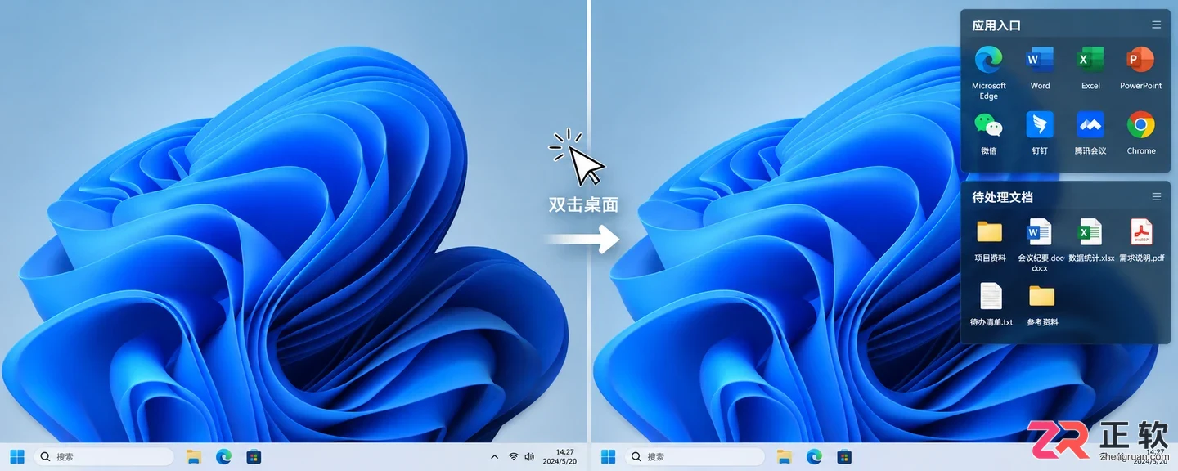Click the volume speaker tray icon
The image size is (1178, 471).
(529, 456)
